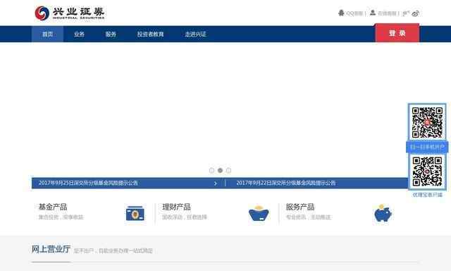This screenshot has width=451, height=271.
Task: Click the online customer service person icon
Action: click(x=373, y=13)
